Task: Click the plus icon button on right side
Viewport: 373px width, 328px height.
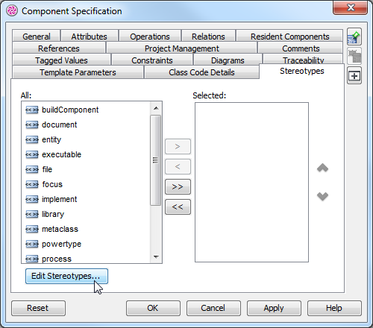Action: point(354,76)
